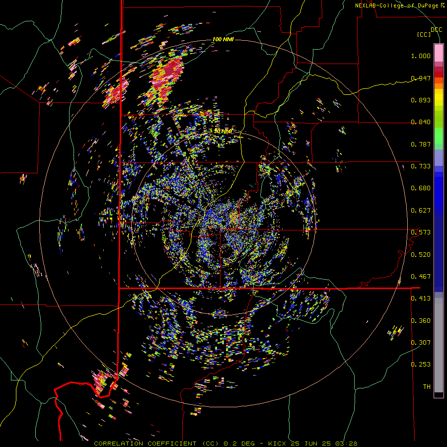Select the 0.307 legend value
Viewport: 447px width, 447px height.
click(421, 343)
